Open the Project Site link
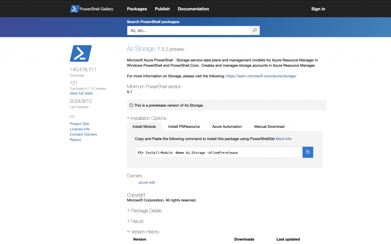The height and width of the screenshot is (244, 391). point(79,124)
